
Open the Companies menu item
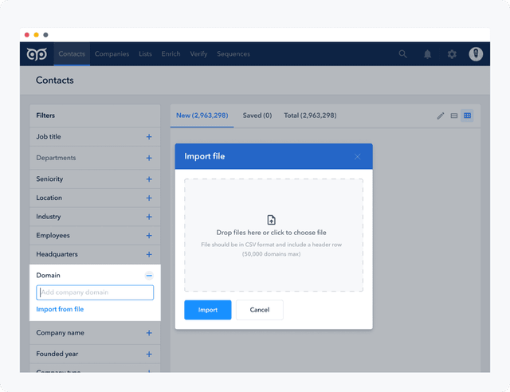tap(112, 54)
